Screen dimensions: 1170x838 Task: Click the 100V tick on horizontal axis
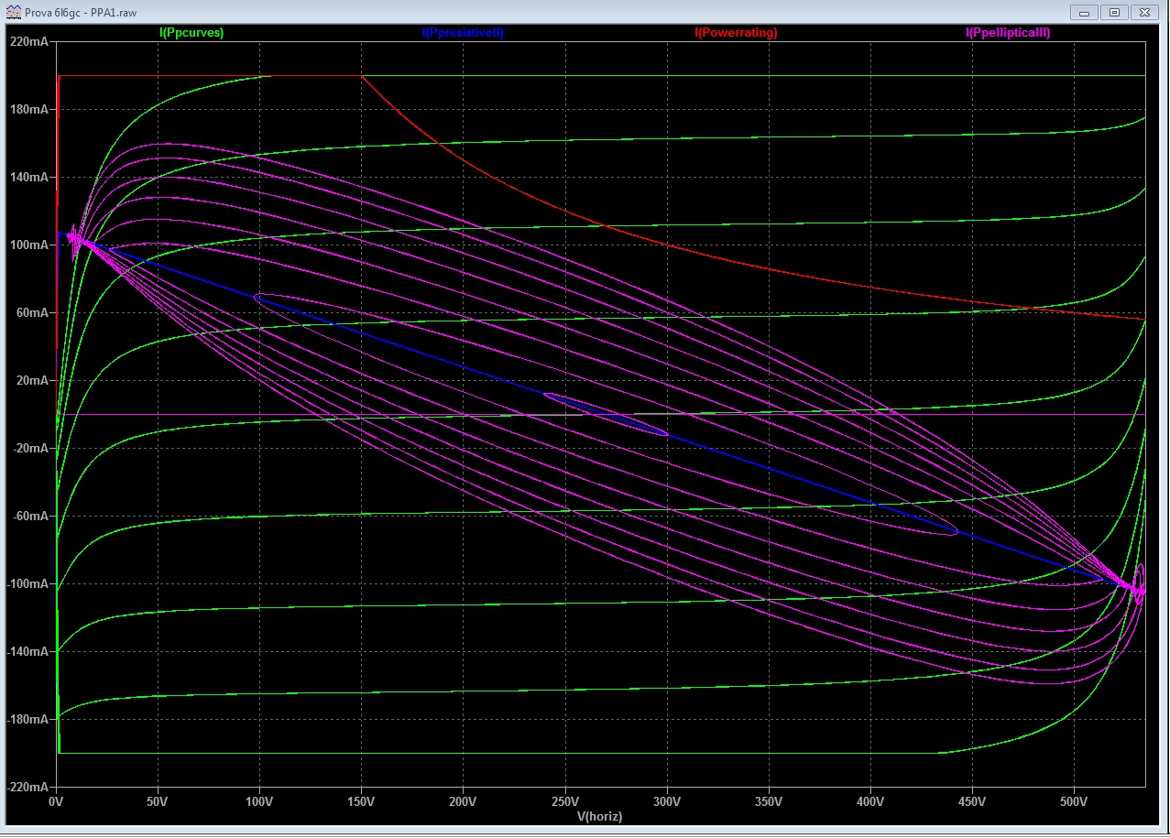259,802
